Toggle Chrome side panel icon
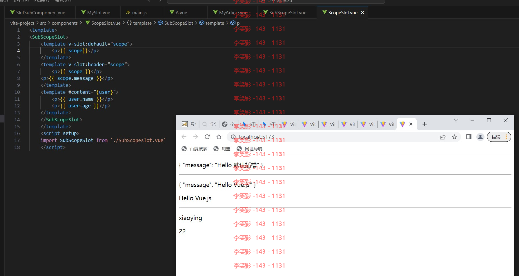The image size is (519, 276). [x=469, y=137]
